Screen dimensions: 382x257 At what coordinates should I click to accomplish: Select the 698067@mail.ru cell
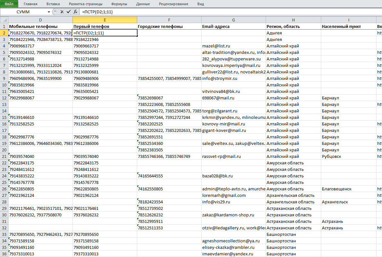[x=233, y=98]
